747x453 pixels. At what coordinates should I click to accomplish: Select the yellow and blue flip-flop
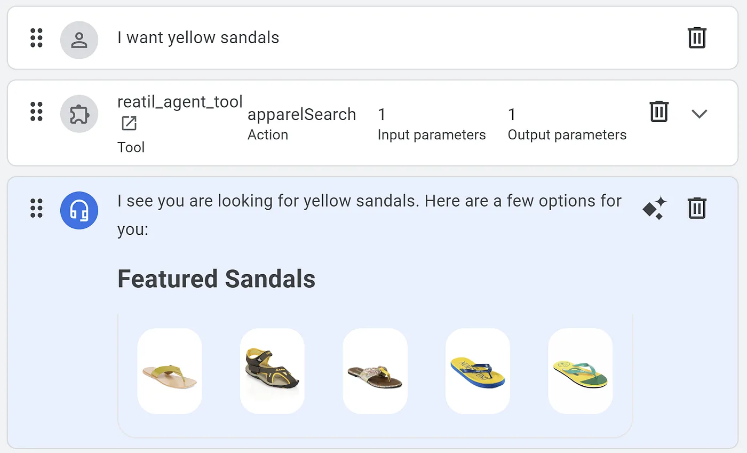478,371
